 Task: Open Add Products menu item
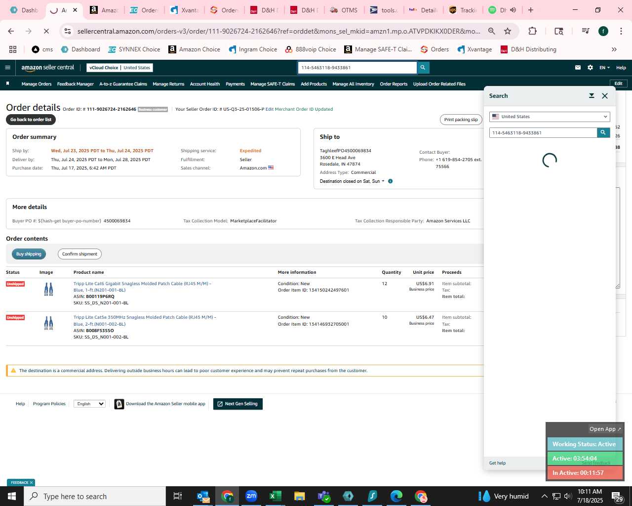314,84
